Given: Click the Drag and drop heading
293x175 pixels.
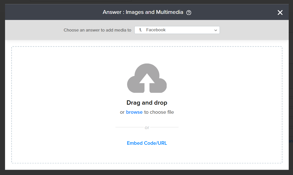Looking at the screenshot, I should tap(147, 103).
